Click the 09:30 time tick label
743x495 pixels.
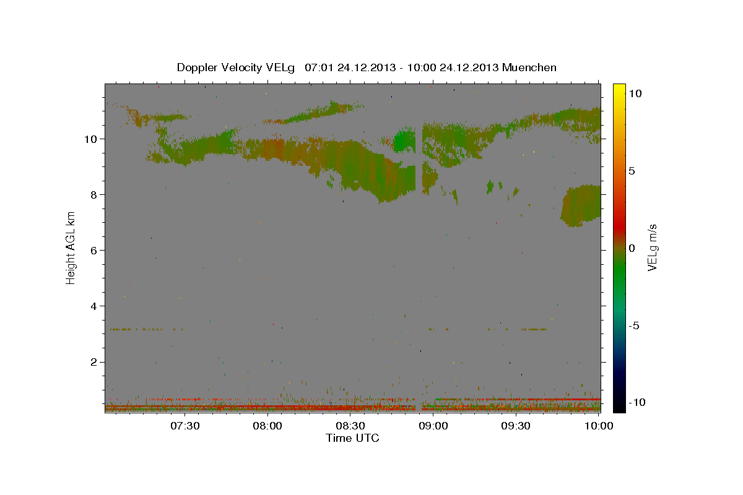pyautogui.click(x=516, y=426)
